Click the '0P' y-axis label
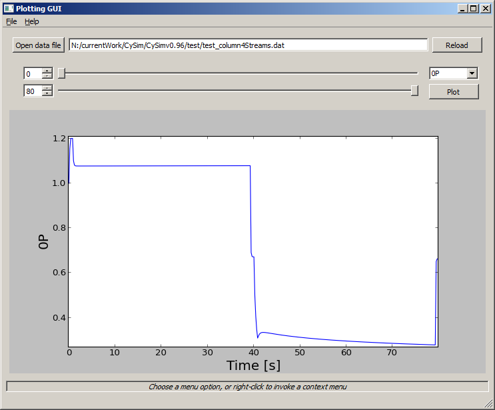Viewport: 495px width, 410px height. coord(43,242)
